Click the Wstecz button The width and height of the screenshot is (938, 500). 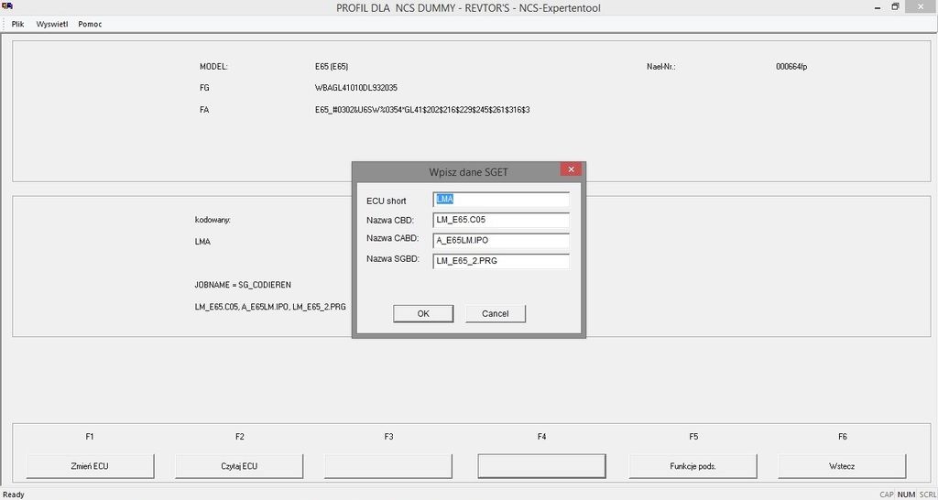(x=842, y=466)
